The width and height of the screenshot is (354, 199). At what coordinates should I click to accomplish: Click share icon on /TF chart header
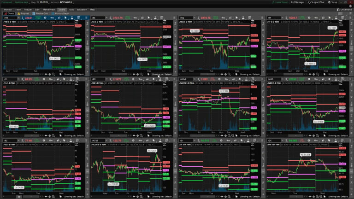323,18
